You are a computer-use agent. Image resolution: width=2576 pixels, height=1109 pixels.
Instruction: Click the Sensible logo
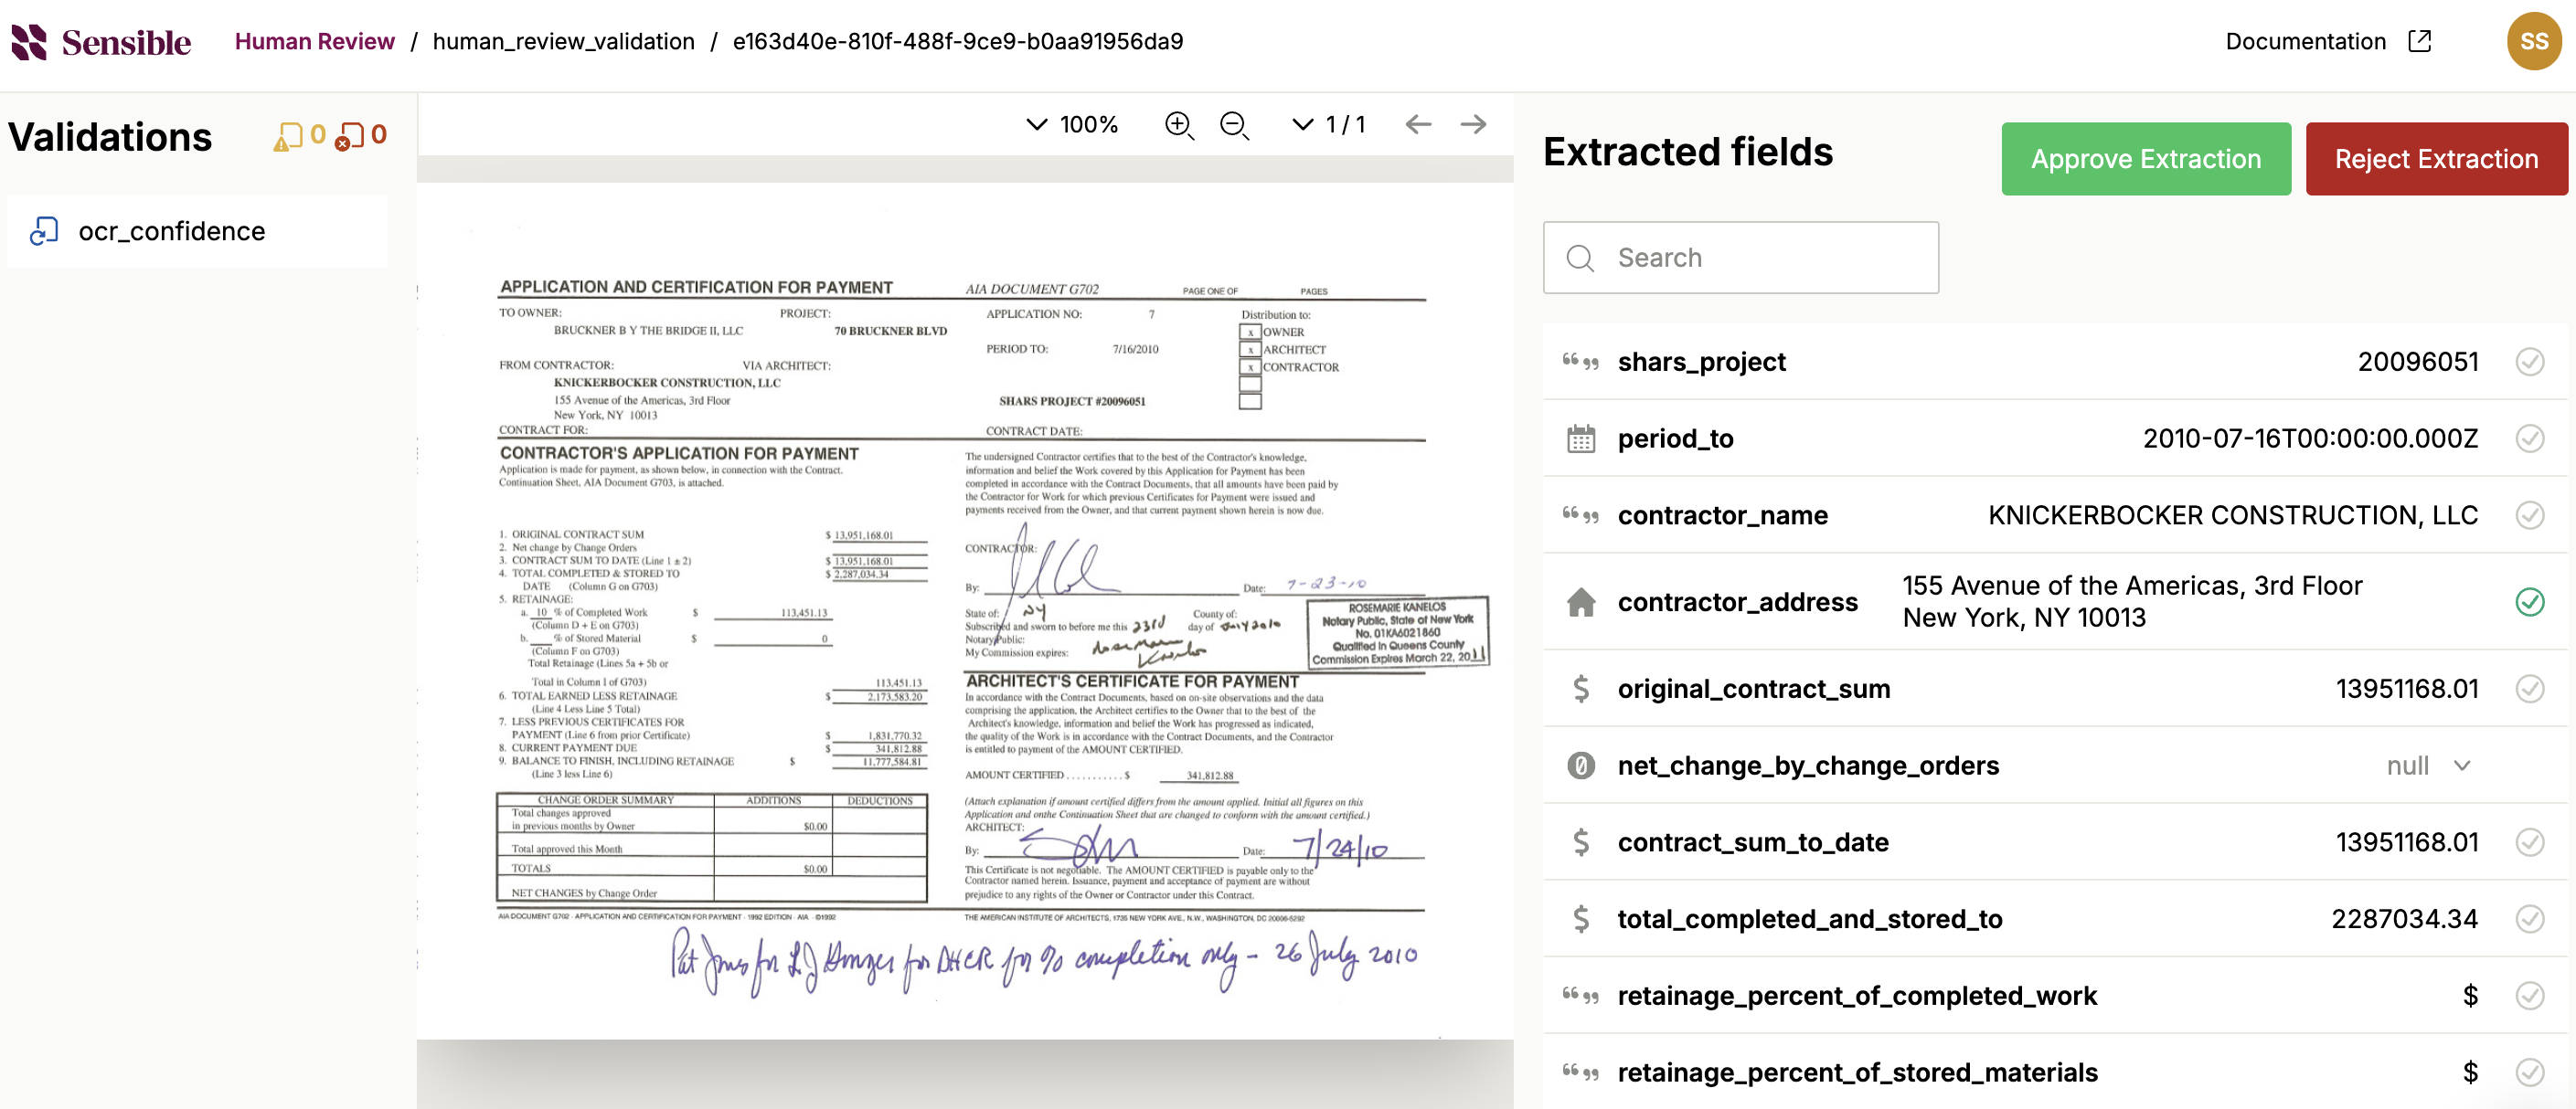point(101,42)
